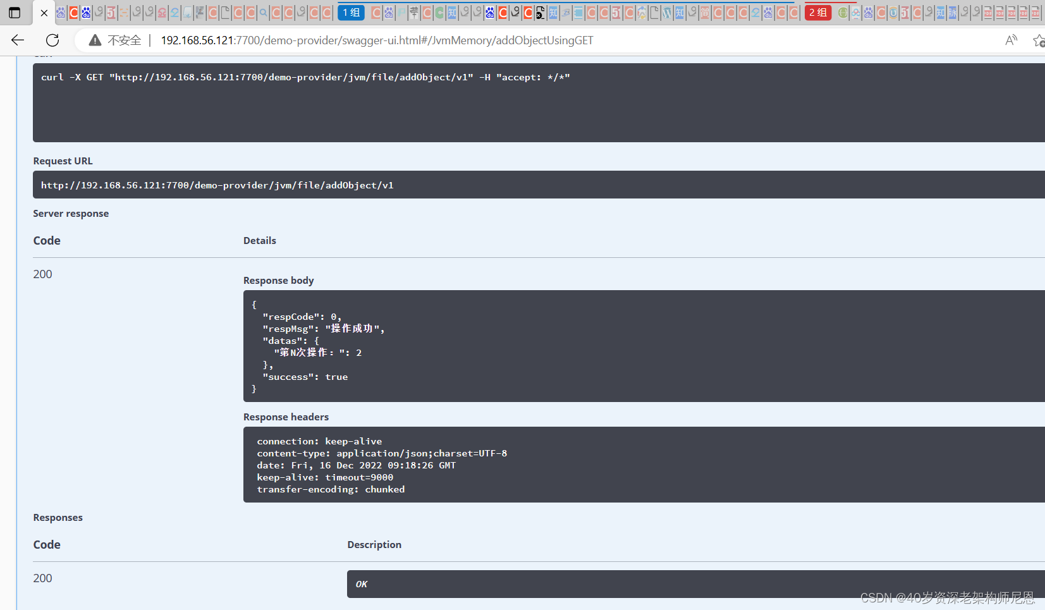1045x610 pixels.
Task: Switch to the '简' favicon tab
Action: click(x=705, y=13)
